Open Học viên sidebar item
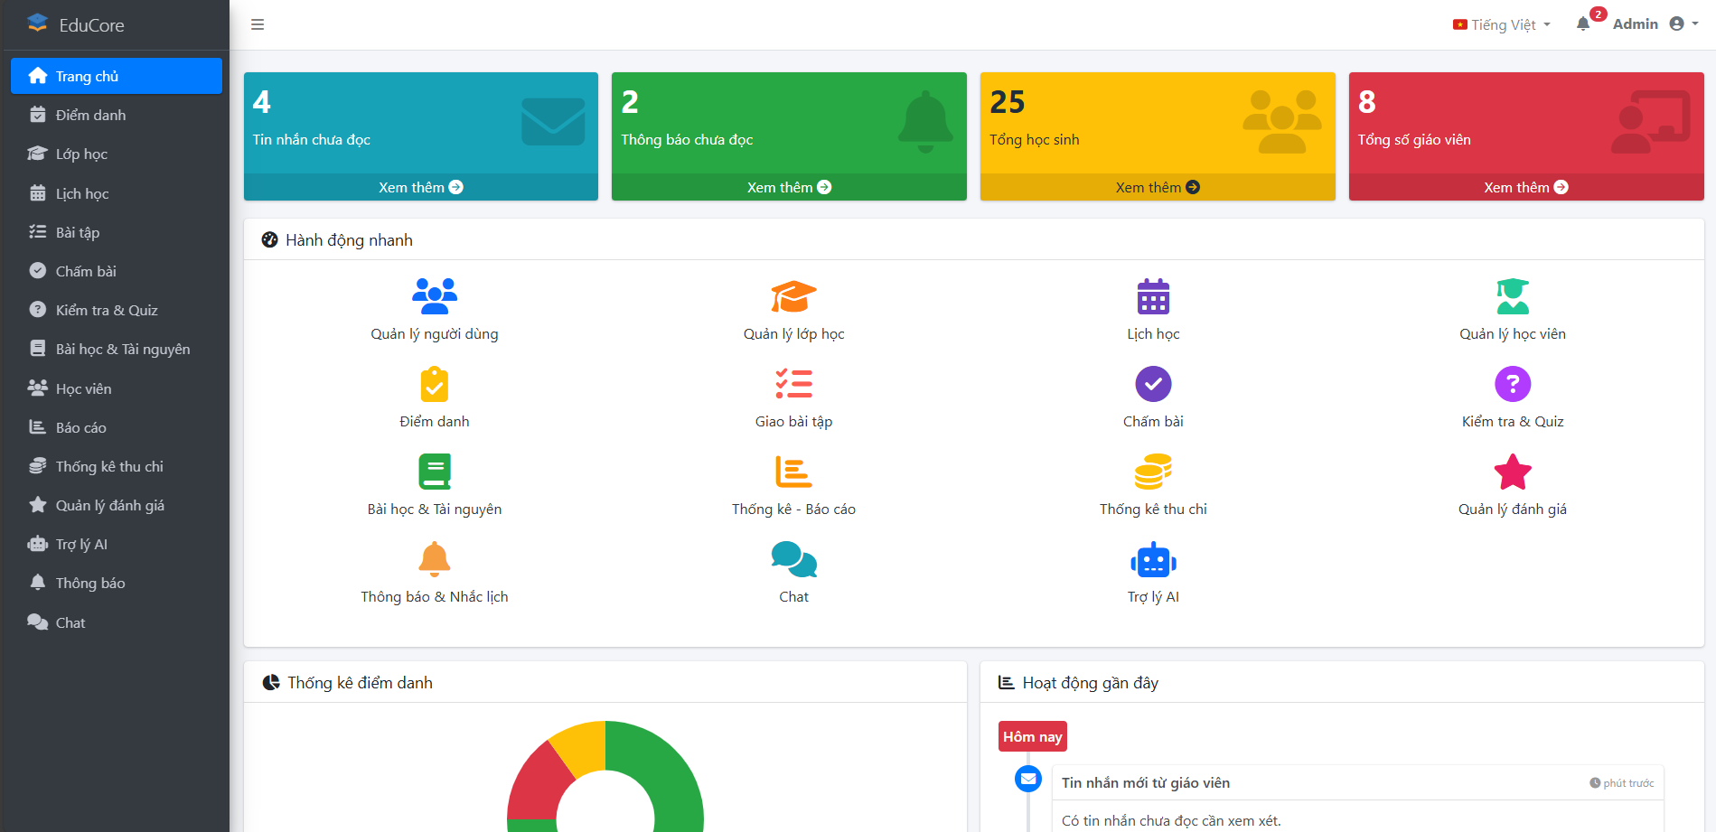Screen dimensions: 1716x832 click(117, 388)
